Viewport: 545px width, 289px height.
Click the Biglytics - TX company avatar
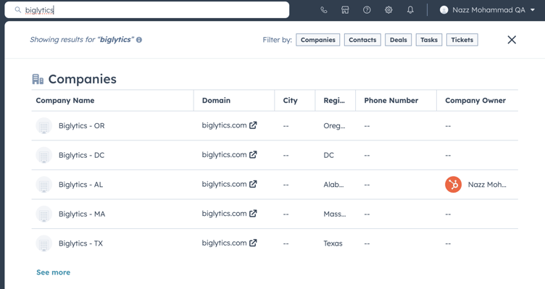click(x=44, y=243)
